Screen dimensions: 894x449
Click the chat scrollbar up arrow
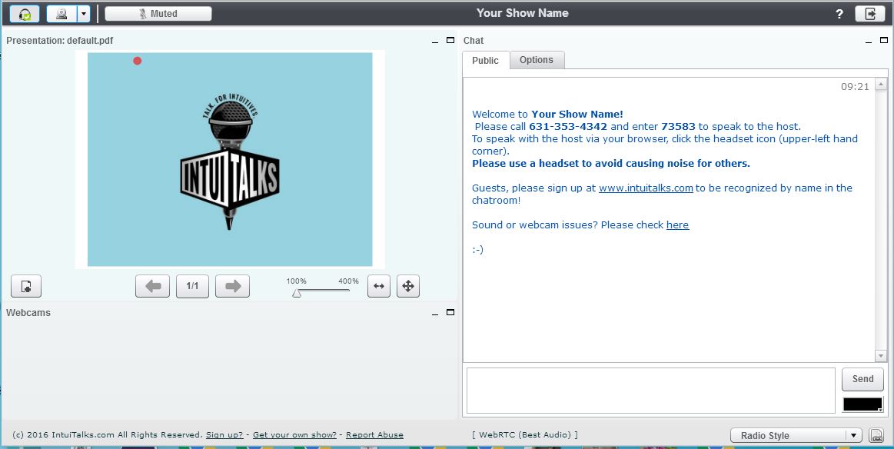(x=881, y=85)
